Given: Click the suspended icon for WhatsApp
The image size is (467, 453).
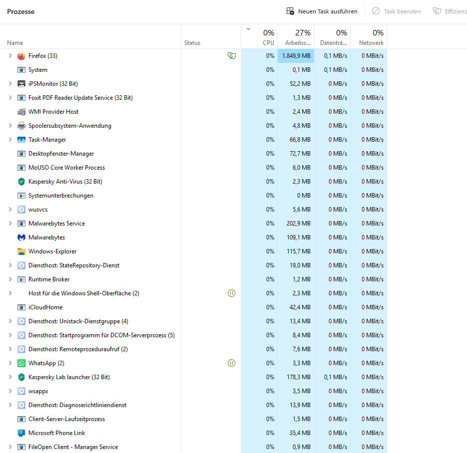Looking at the screenshot, I should pos(231,363).
